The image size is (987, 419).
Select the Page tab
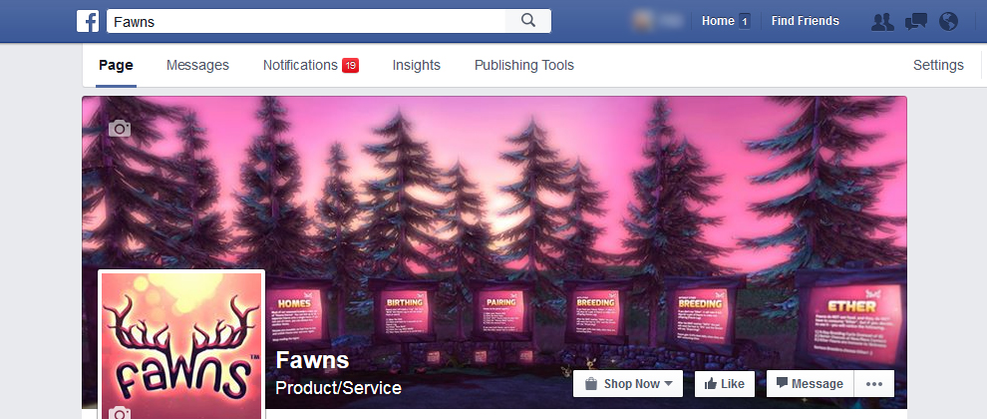tap(116, 65)
